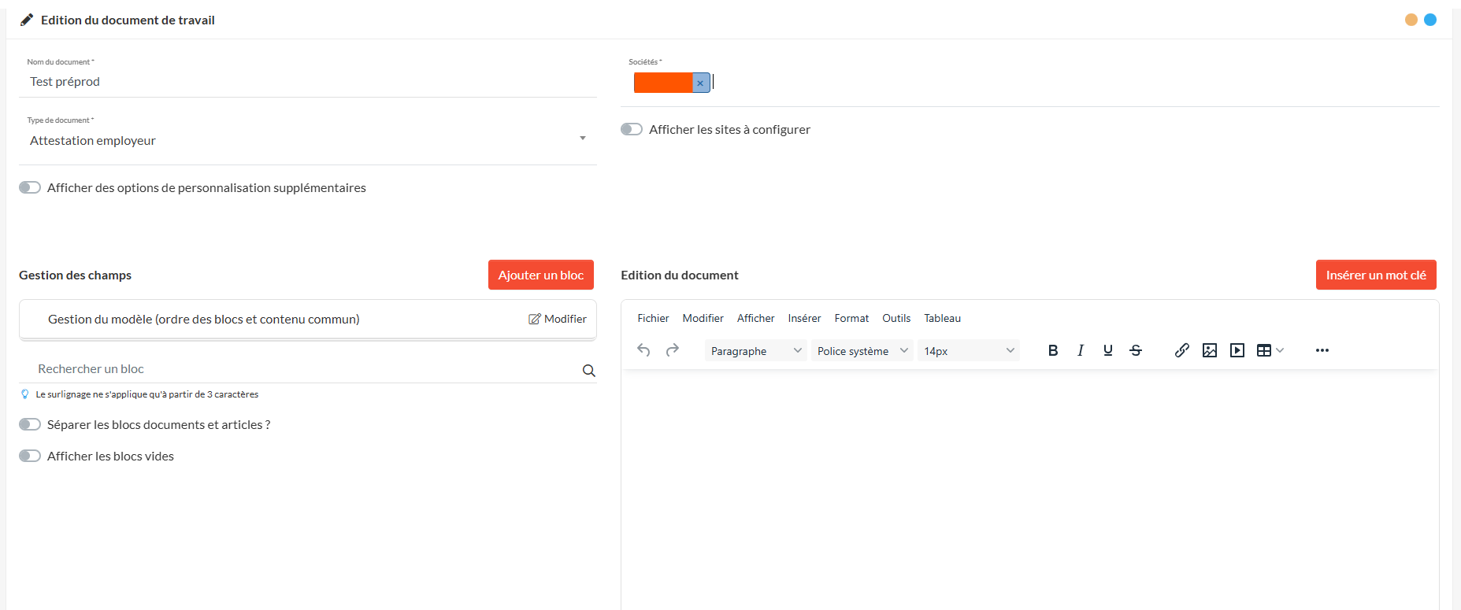This screenshot has height=610, width=1461.
Task: Insert an image using the image icon
Action: (x=1209, y=350)
